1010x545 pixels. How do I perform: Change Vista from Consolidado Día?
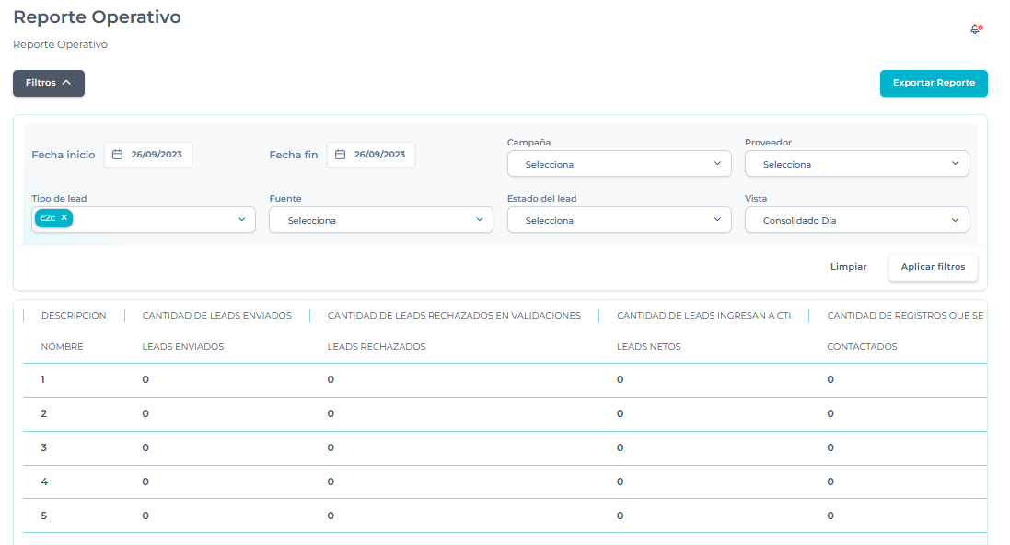click(x=856, y=220)
